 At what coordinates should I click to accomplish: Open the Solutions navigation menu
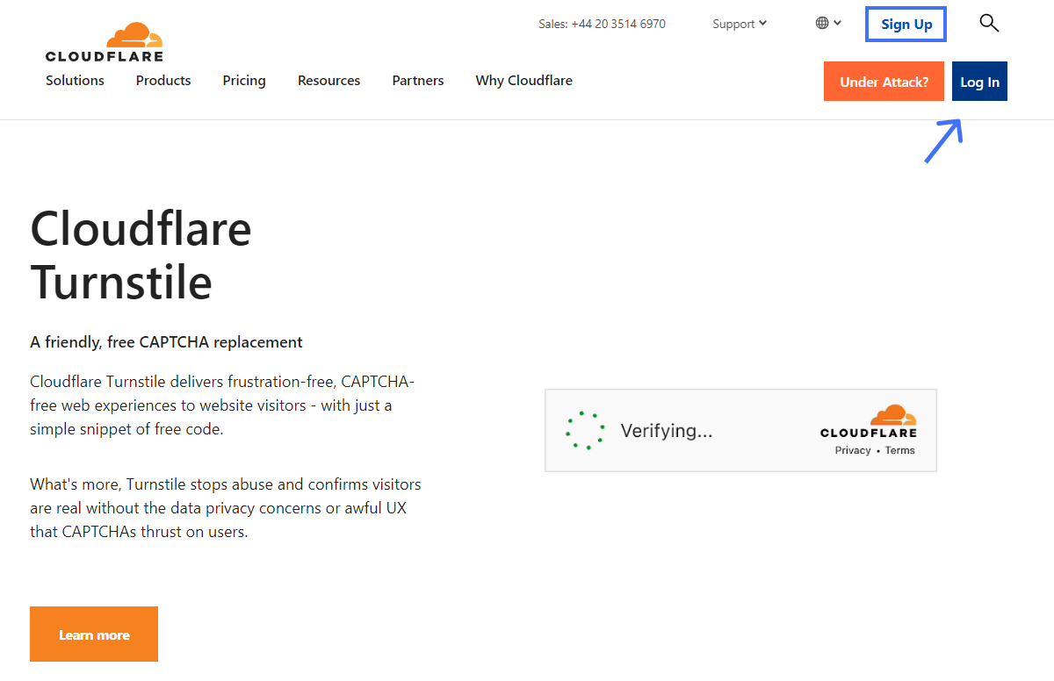pyautogui.click(x=75, y=81)
